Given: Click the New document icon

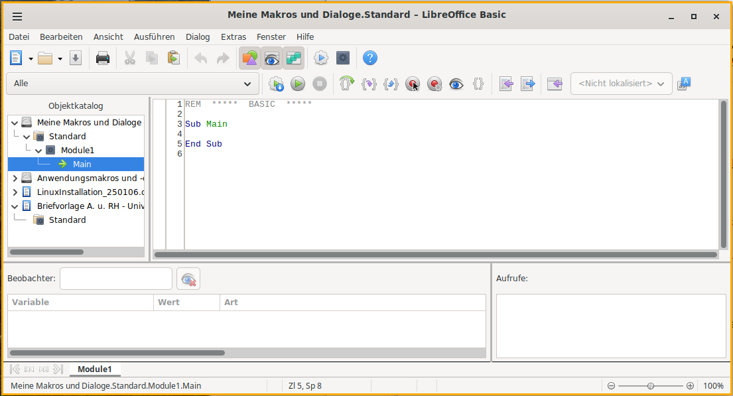Looking at the screenshot, I should (x=17, y=58).
